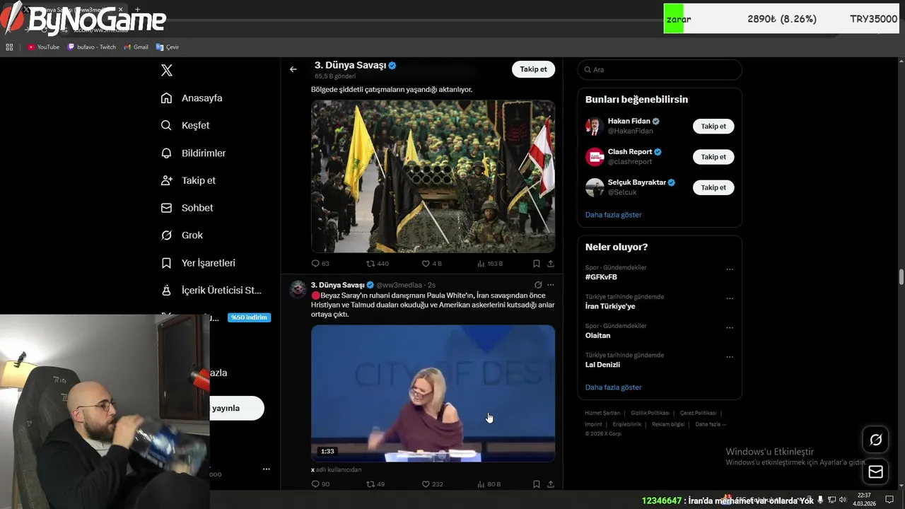Click the %50 indirim badge

pyautogui.click(x=250, y=317)
